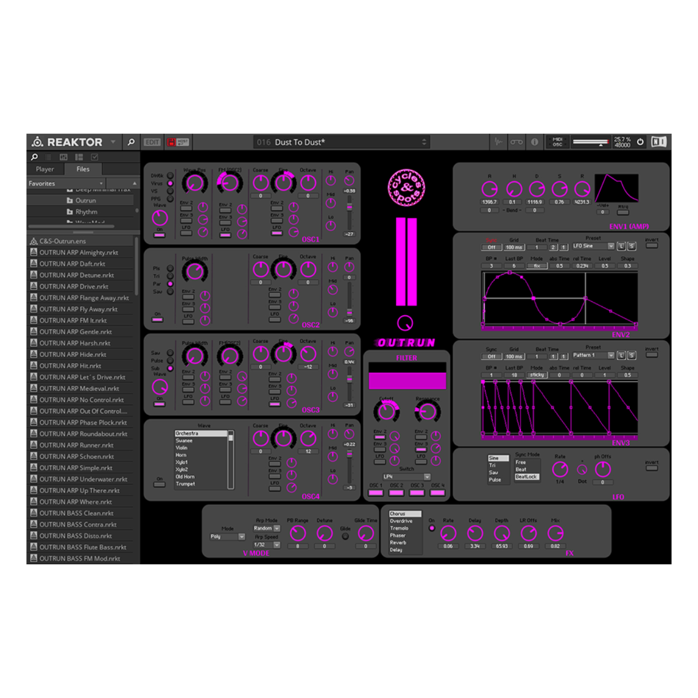Click the OSC2 Pulse Width knob
Viewport: 698px width, 698px height.
click(194, 270)
